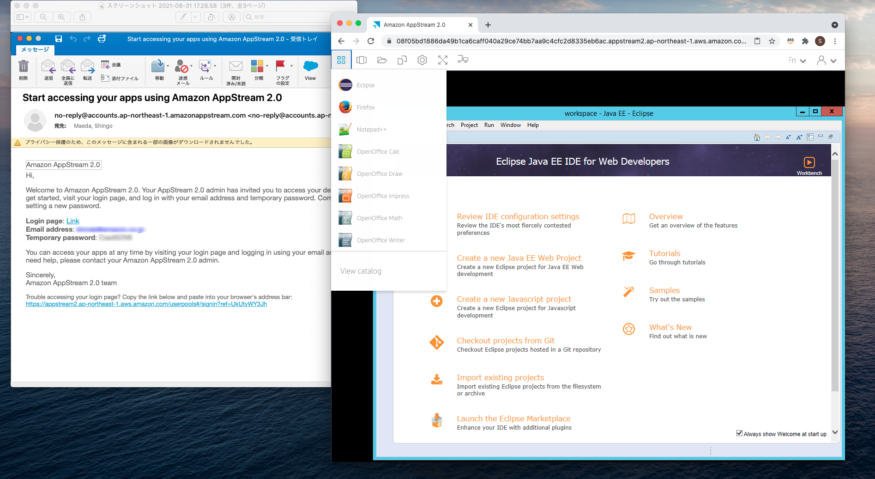Click the Login page 'Link' hyperlink
The image size is (875, 479).
[73, 221]
